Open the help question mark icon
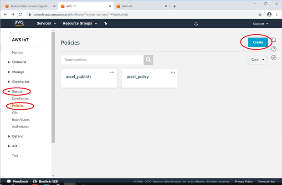Viewport: 282px width, 185px height. (x=274, y=49)
